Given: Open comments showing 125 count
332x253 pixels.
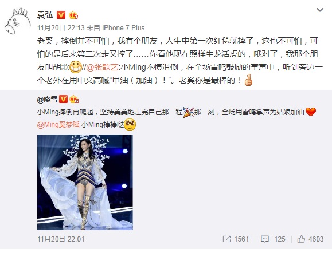Looking at the screenshot, I should pos(273,239).
